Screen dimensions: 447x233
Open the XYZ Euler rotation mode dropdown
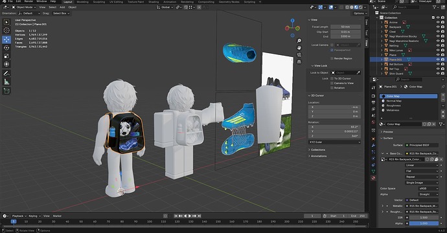point(334,142)
